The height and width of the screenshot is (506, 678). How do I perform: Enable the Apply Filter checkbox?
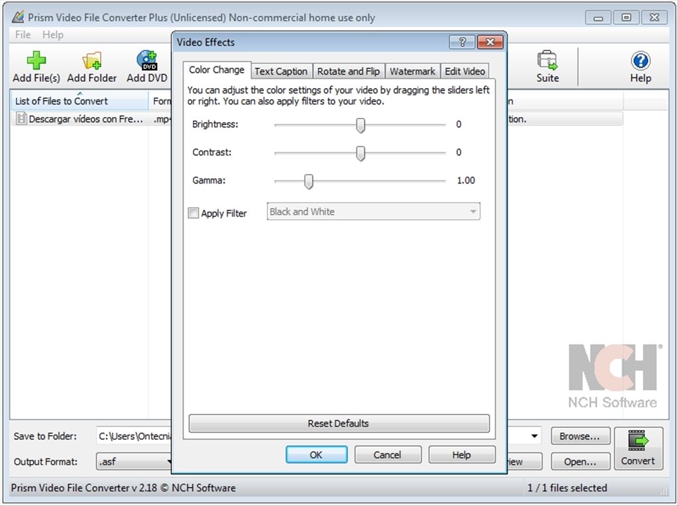pyautogui.click(x=194, y=213)
